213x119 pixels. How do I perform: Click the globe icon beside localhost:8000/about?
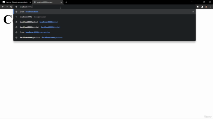pos(16,22)
